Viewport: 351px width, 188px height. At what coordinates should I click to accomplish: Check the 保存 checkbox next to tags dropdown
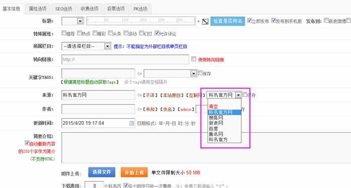point(200,73)
